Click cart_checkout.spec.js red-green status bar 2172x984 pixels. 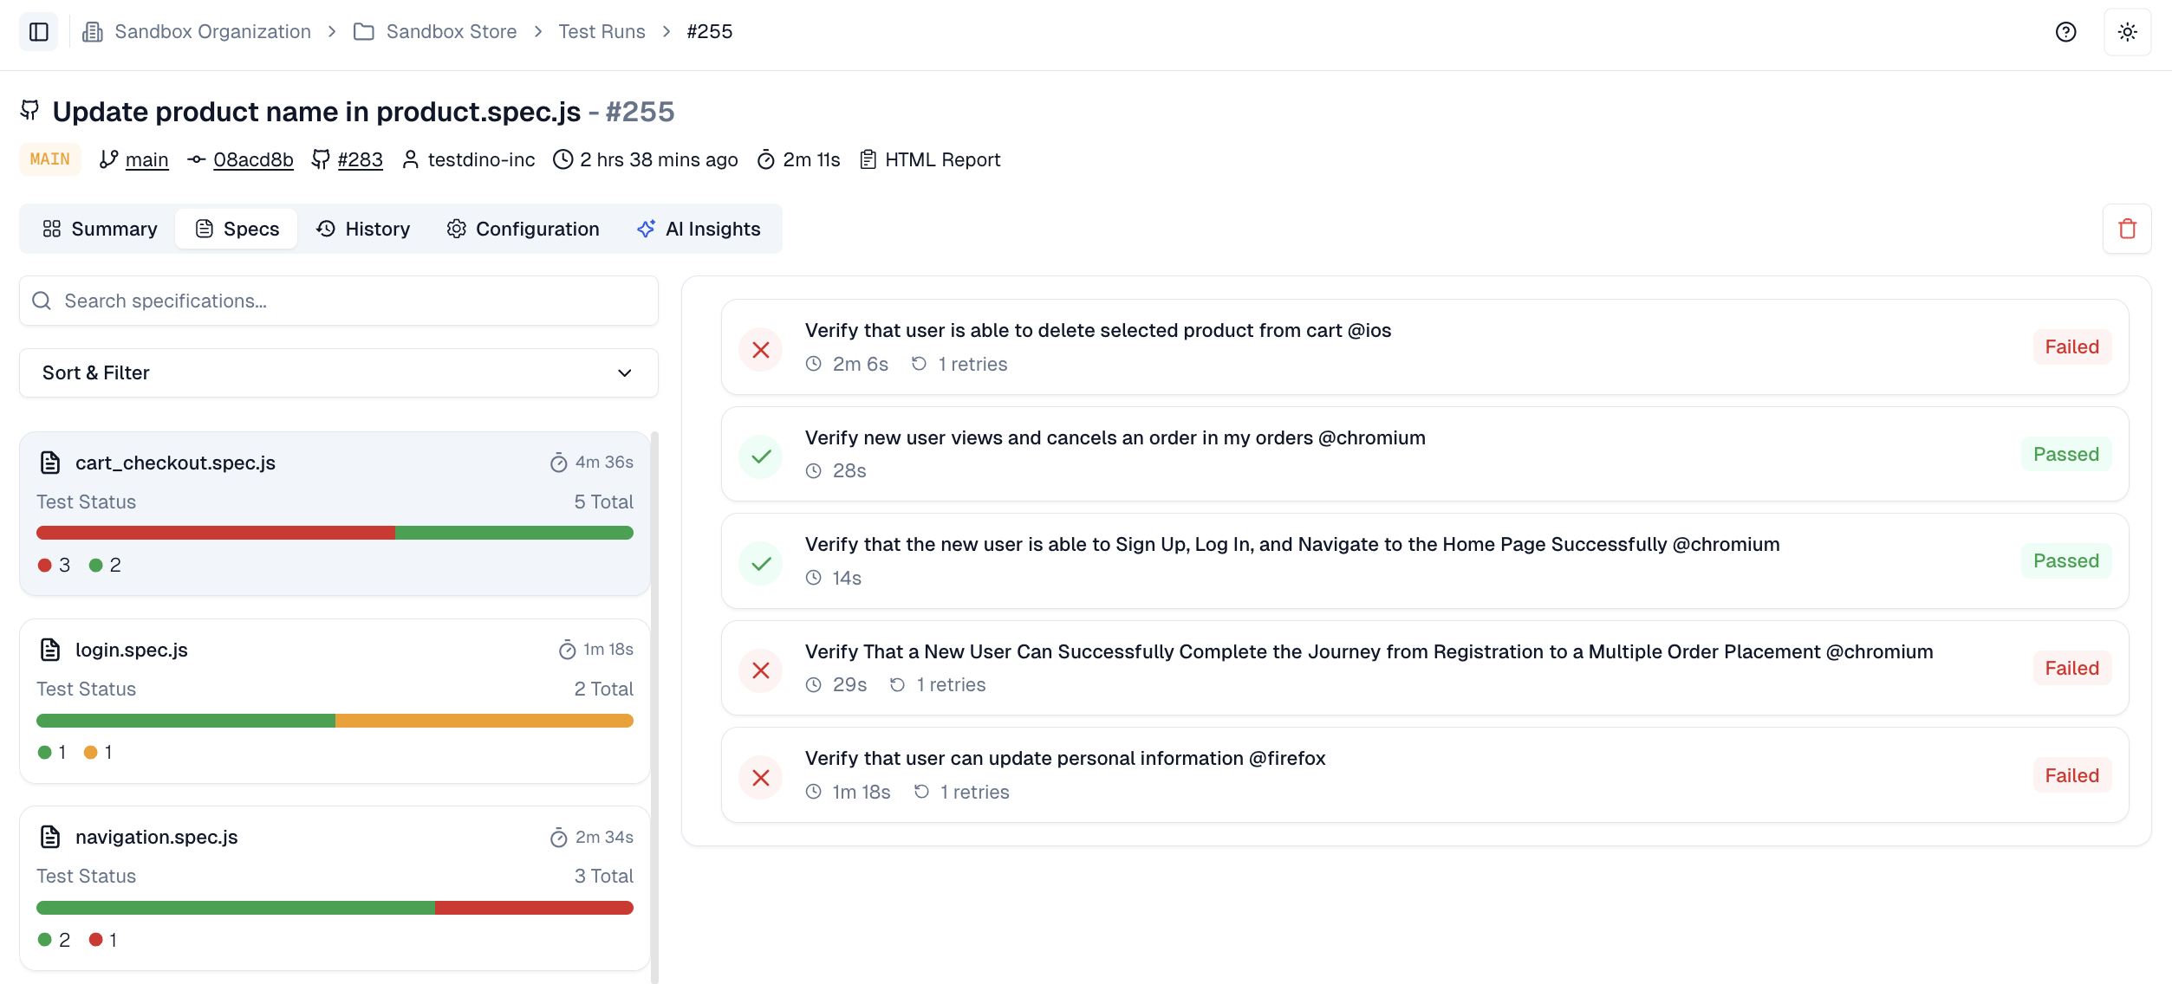[335, 533]
